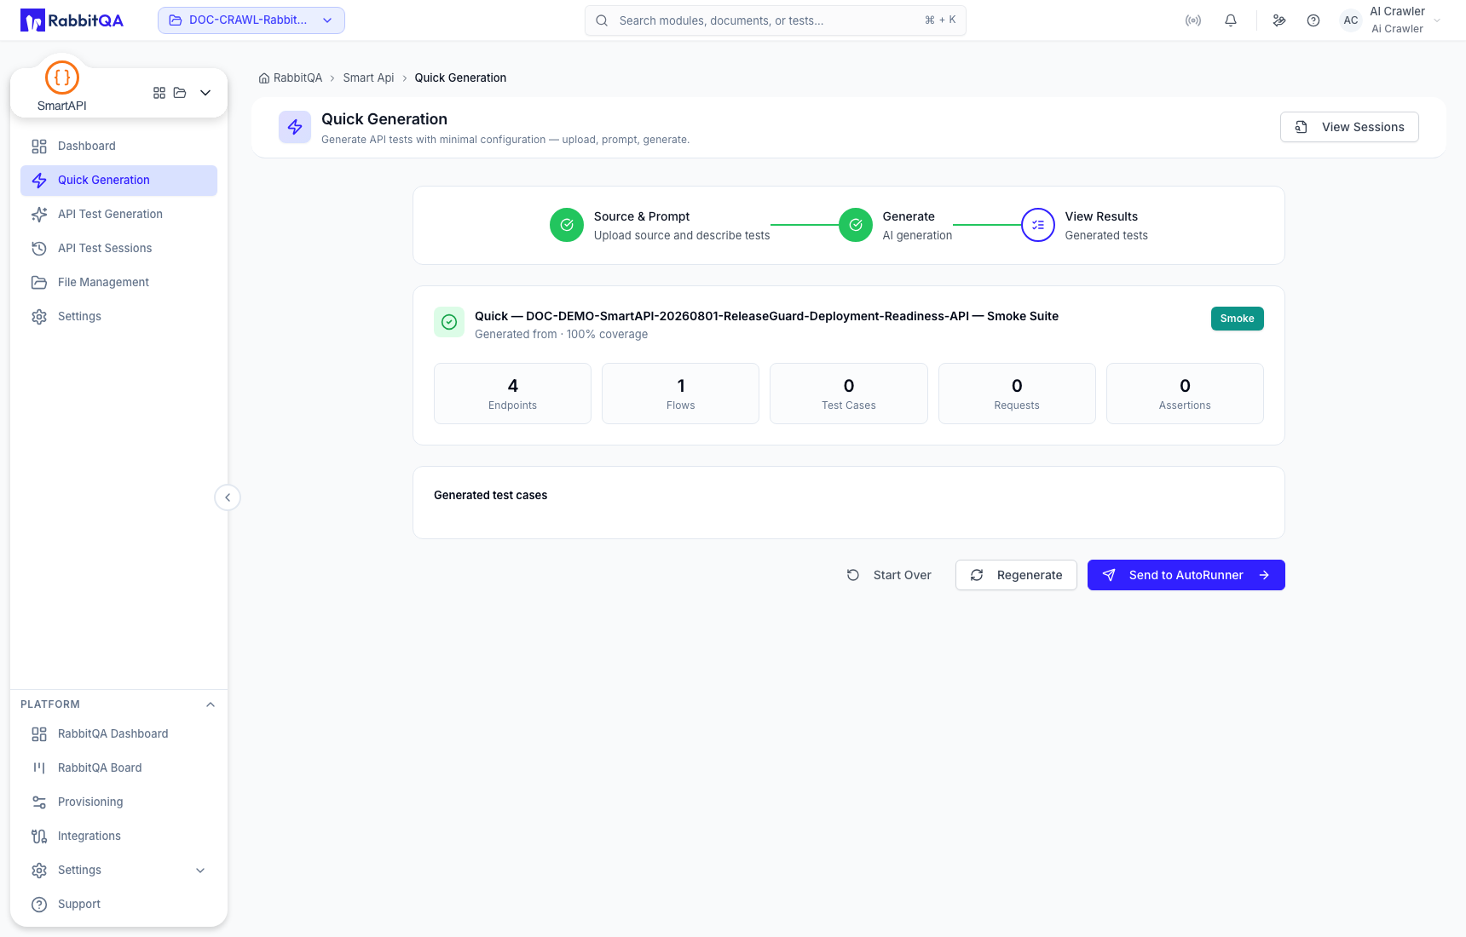Click the sliders preferences icon in header

[1279, 20]
